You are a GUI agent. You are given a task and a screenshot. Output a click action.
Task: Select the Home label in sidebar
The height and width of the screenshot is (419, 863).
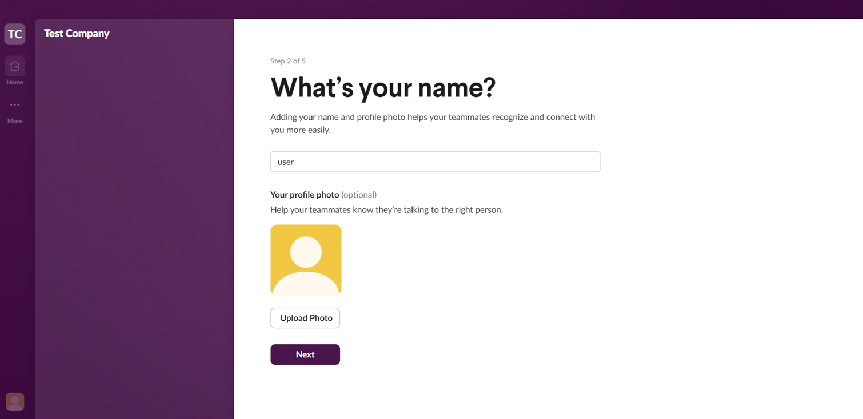(x=15, y=82)
